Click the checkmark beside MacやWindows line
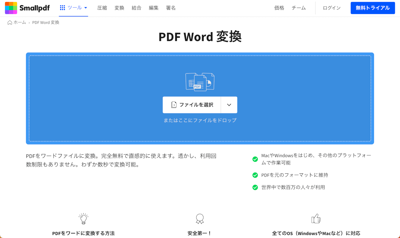The image size is (400, 238). pos(255,159)
